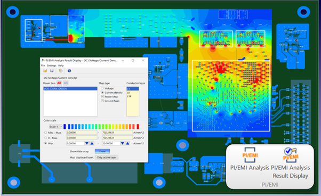This screenshot has width=321, height=196.
Task: Click the grayed All power bus button
Action: click(66, 83)
